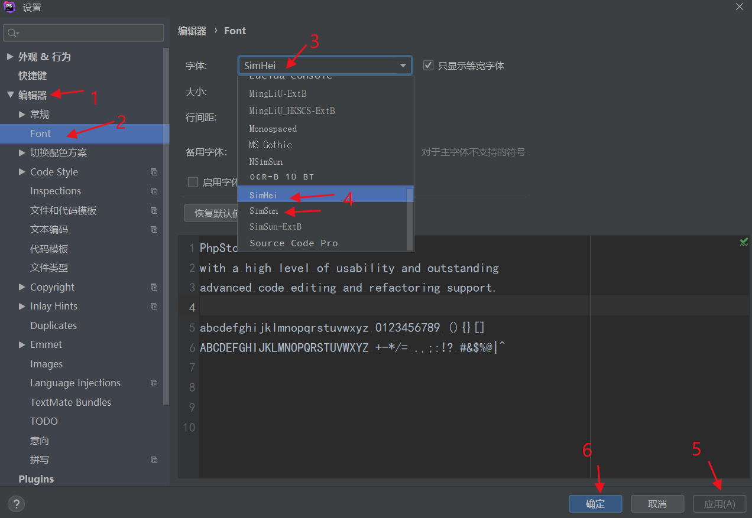Expand the 外观 & 行为 tree node
This screenshot has width=752, height=518.
[x=9, y=57]
